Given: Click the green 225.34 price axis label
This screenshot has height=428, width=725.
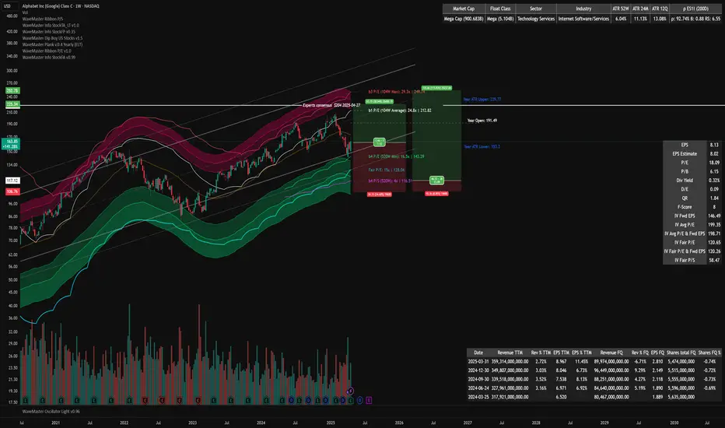Looking at the screenshot, I should (12, 104).
